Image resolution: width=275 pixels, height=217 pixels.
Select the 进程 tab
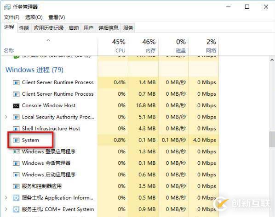pos(9,27)
